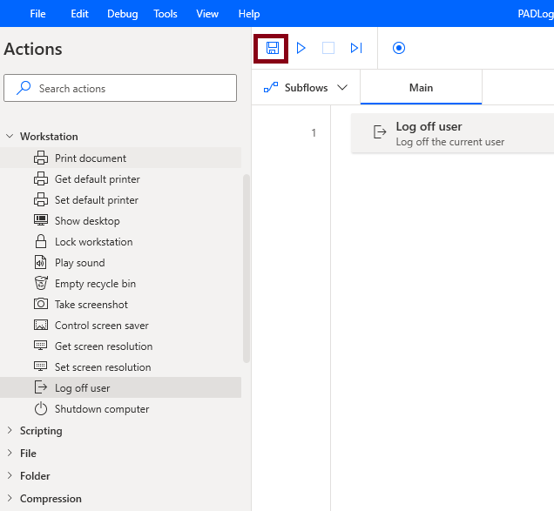The image size is (554, 511).
Task: Select the Print document action label
Action: [x=91, y=158]
